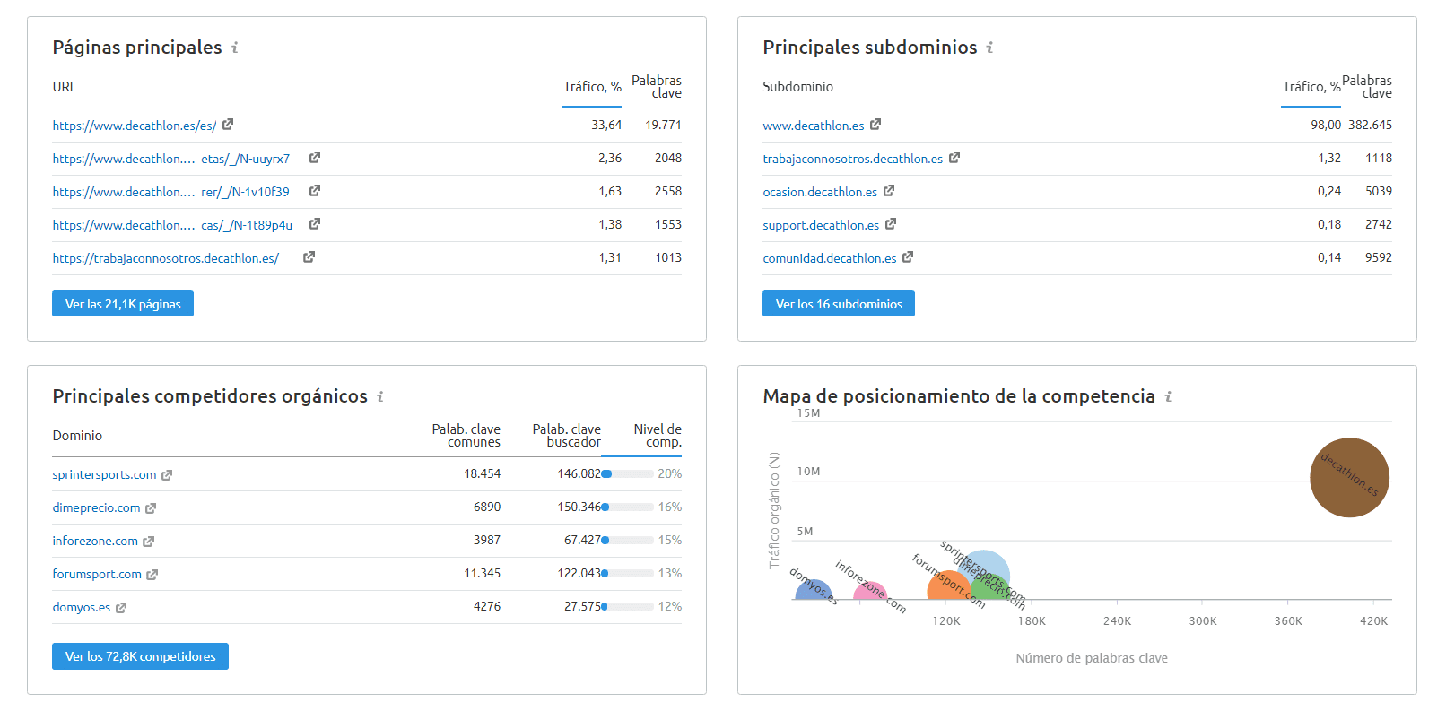Open the comunidad.decathlon.es subdomain
Screen dimensions: 1446x711
coord(830,258)
